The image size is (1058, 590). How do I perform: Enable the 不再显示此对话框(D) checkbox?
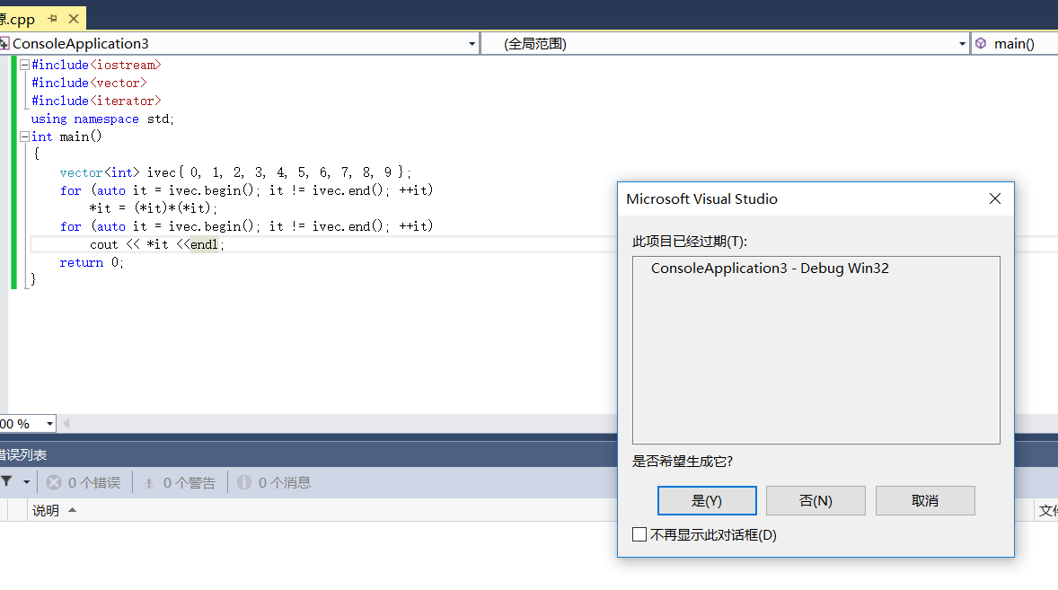click(x=639, y=534)
